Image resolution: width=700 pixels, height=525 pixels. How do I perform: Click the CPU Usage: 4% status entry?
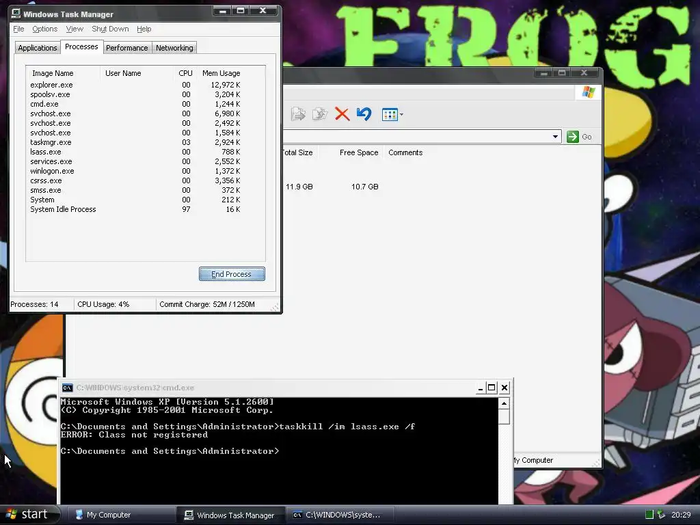coord(103,304)
